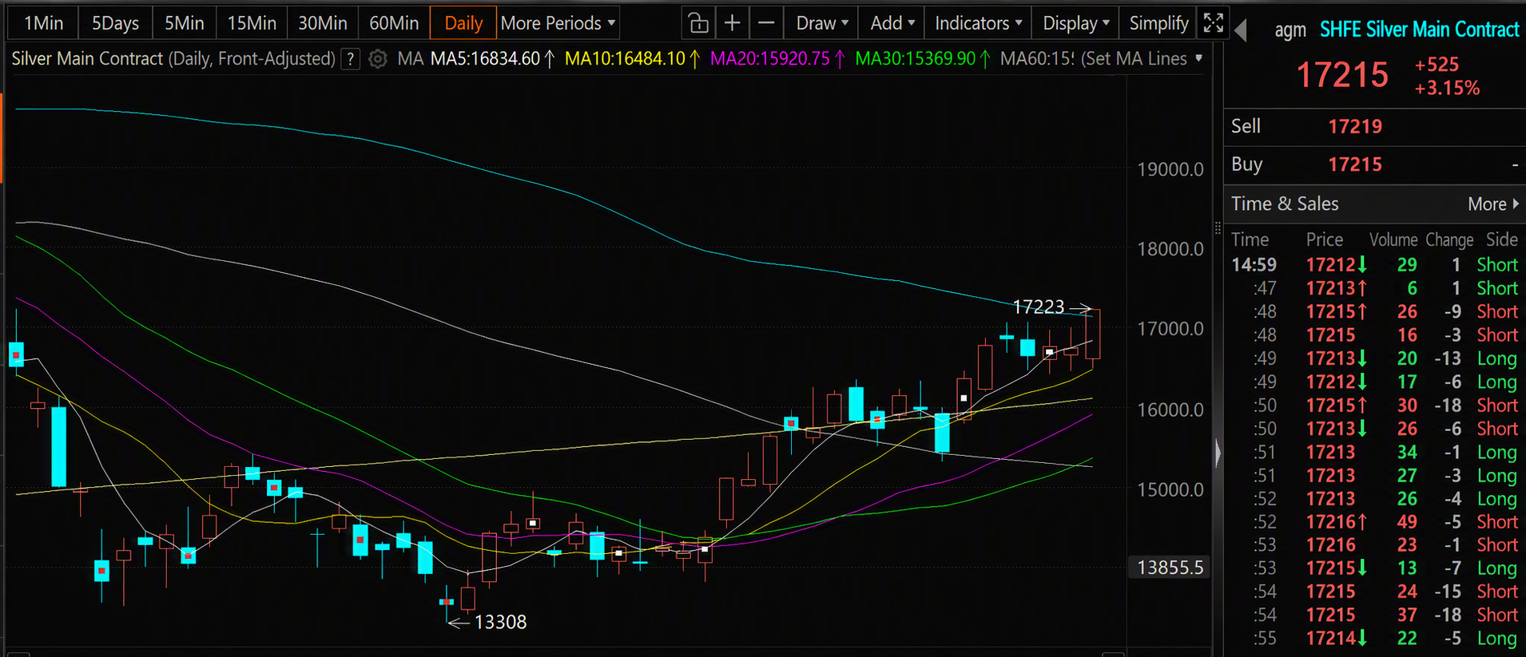
Task: Click volume 37 in Time & Sales
Action: pyautogui.click(x=1407, y=615)
